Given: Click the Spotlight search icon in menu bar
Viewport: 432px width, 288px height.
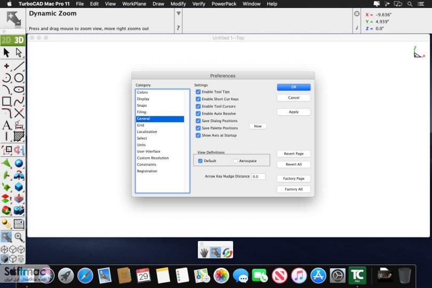Looking at the screenshot, I should click(x=410, y=4).
